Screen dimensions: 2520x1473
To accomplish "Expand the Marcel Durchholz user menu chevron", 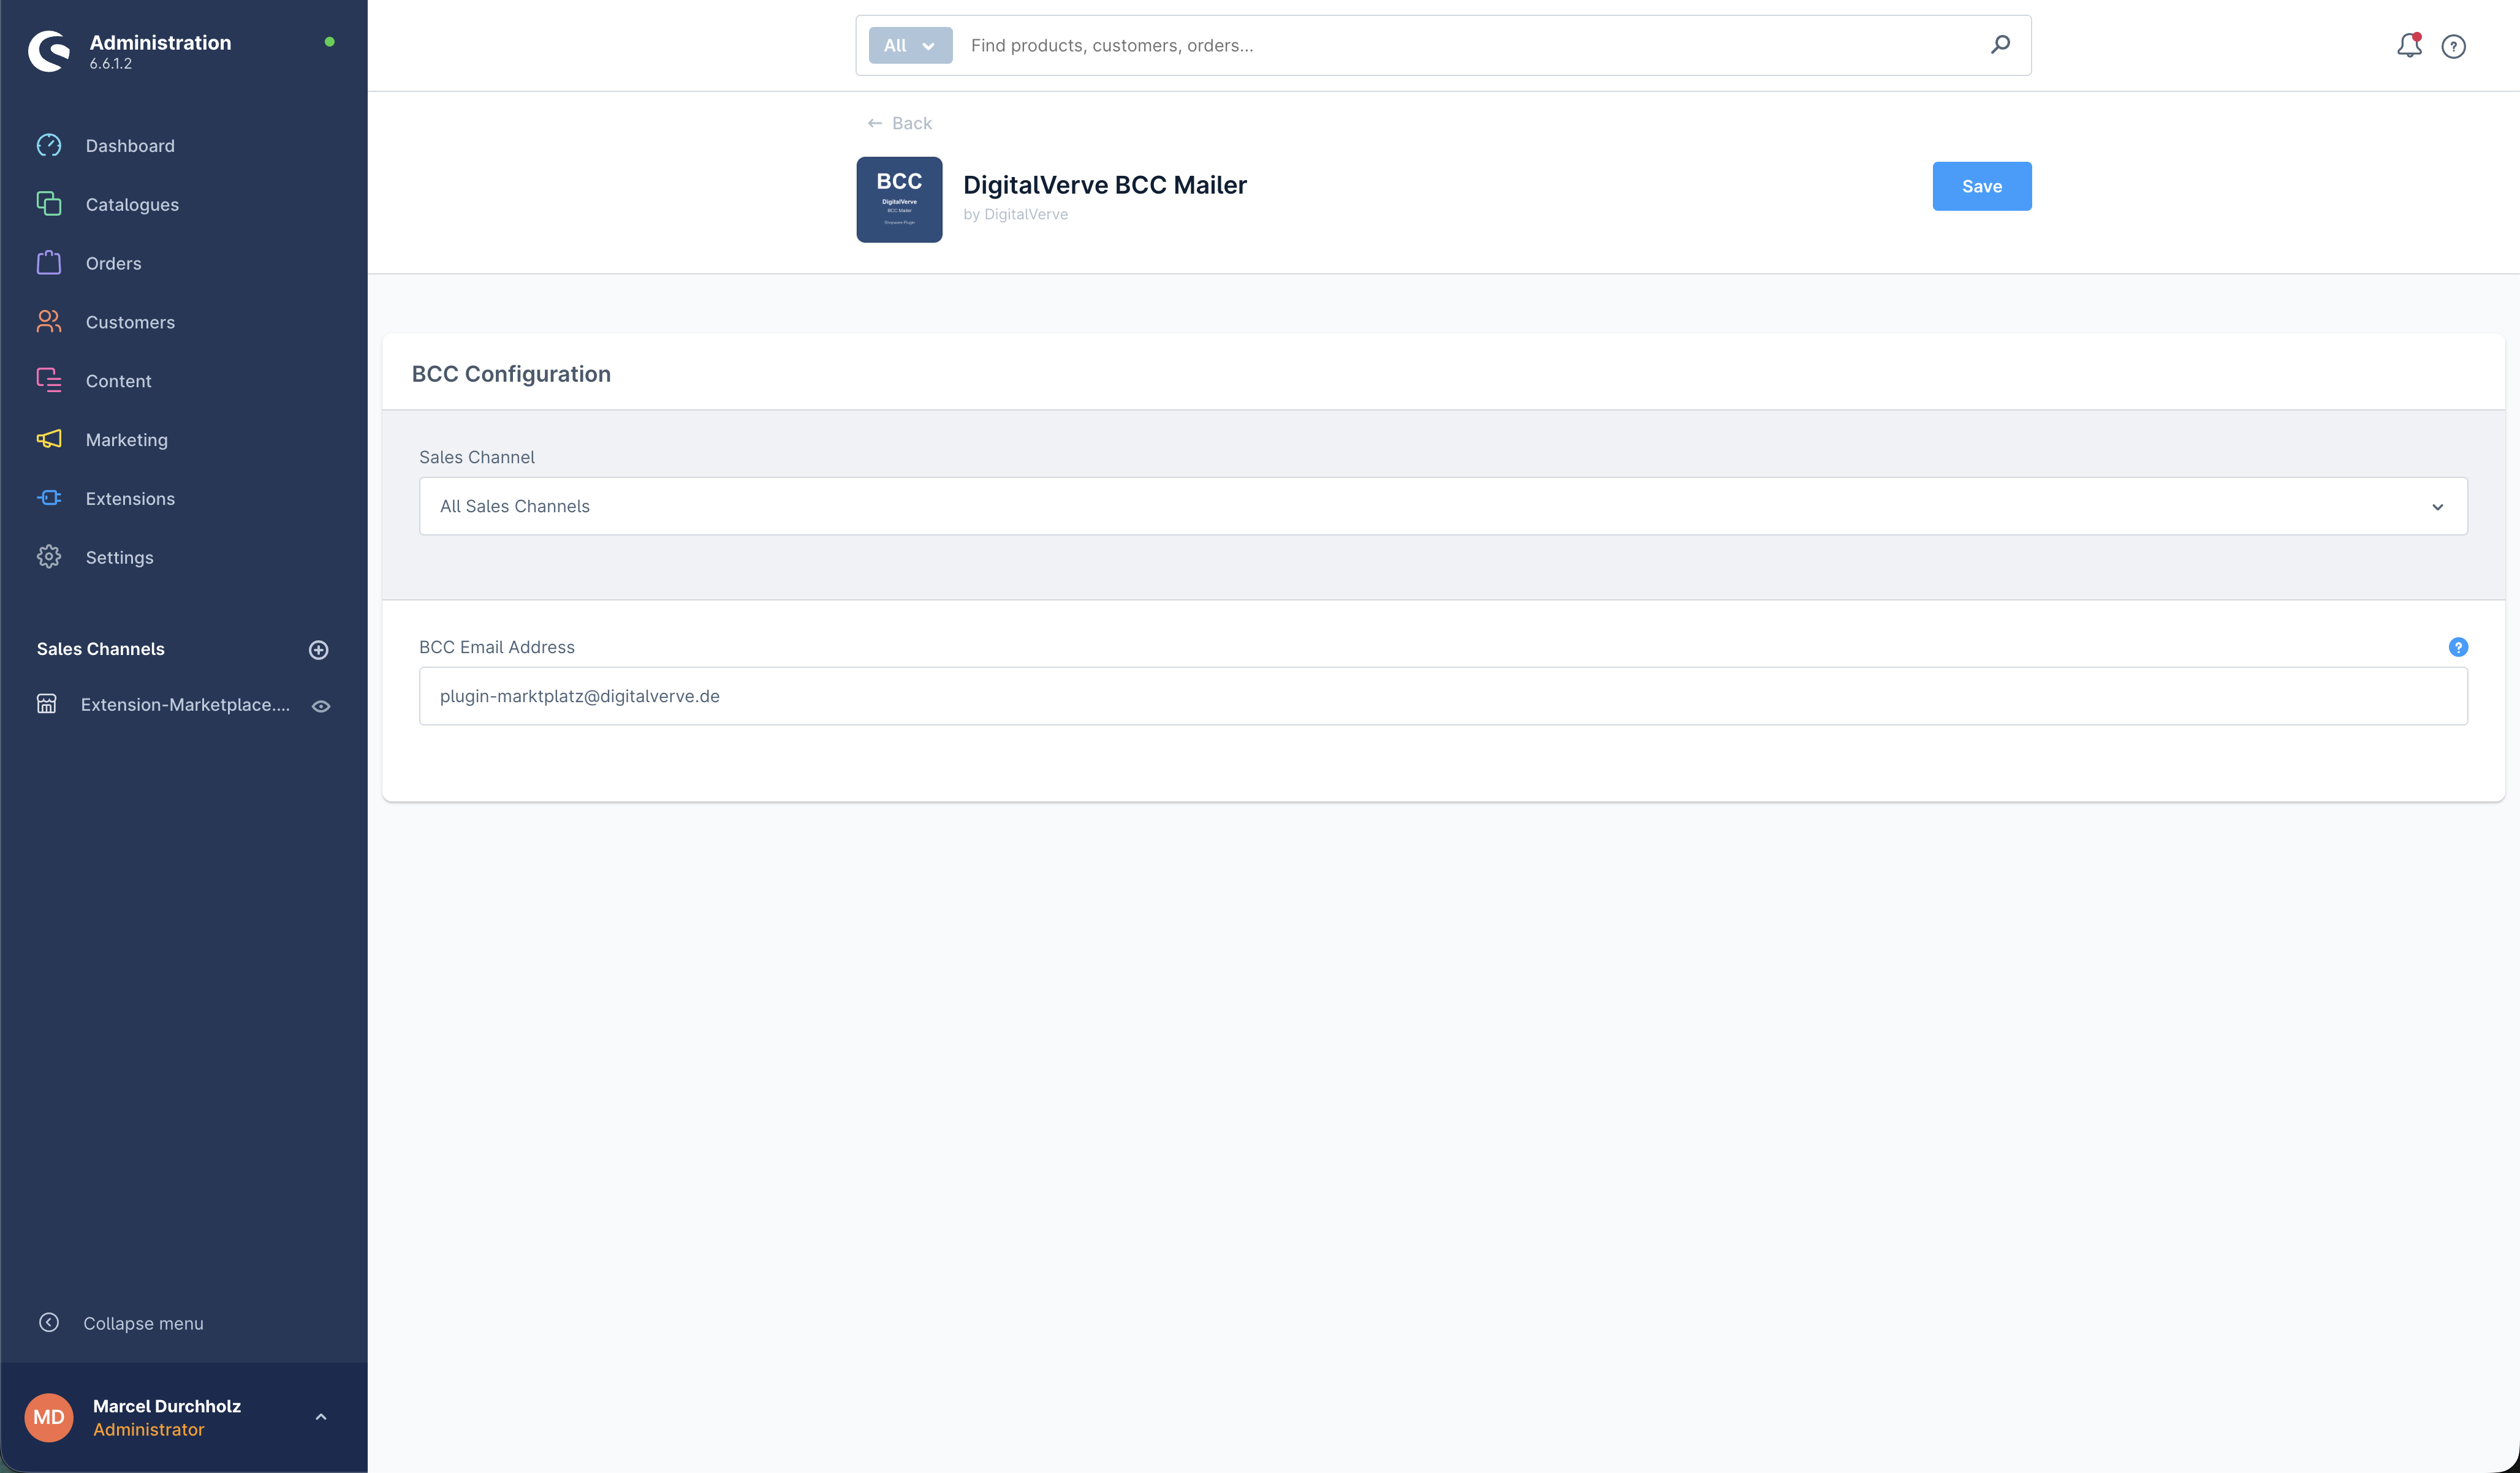I will pyautogui.click(x=321, y=1417).
